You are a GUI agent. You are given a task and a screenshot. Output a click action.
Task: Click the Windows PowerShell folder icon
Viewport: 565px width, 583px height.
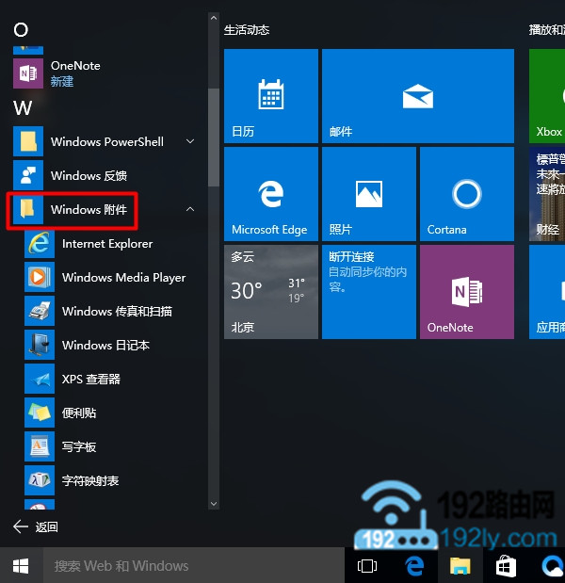point(28,141)
